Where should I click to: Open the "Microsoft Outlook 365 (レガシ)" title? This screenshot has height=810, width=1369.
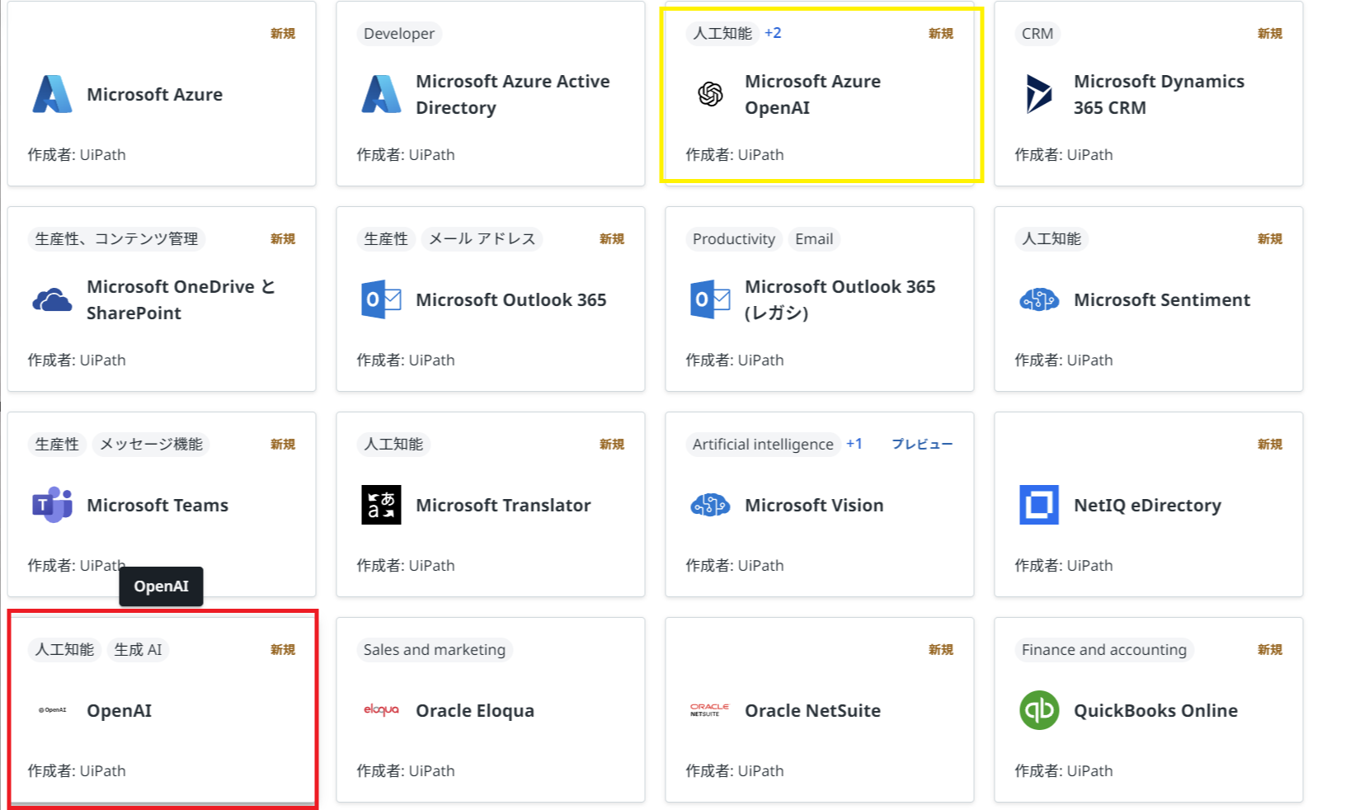pyautogui.click(x=840, y=299)
